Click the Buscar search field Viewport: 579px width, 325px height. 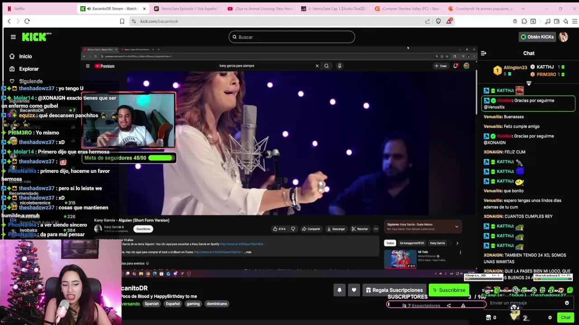pos(292,37)
